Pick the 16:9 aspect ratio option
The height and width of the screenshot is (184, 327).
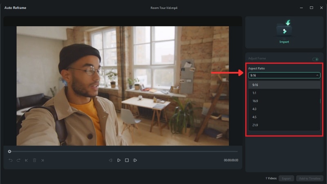(x=284, y=101)
